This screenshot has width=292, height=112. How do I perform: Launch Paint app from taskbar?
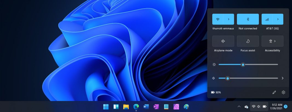(186, 107)
